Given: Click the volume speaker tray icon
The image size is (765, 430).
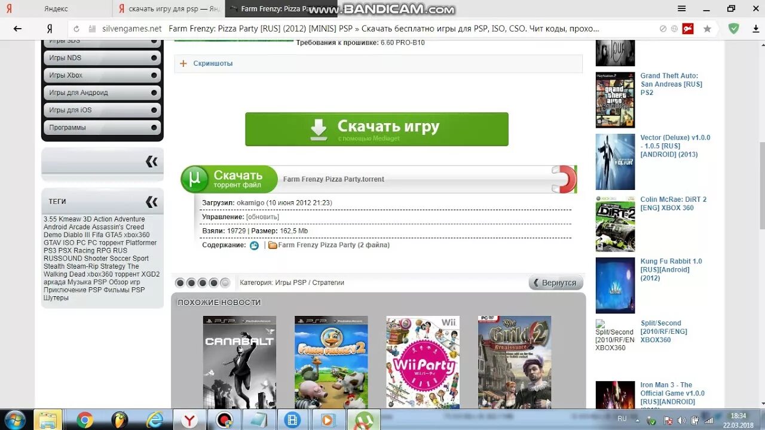Looking at the screenshot, I should 681,420.
